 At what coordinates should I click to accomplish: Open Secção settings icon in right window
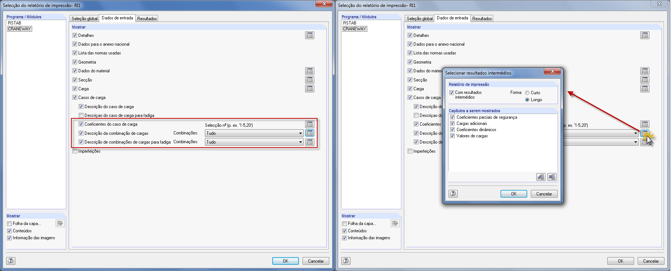tap(645, 80)
